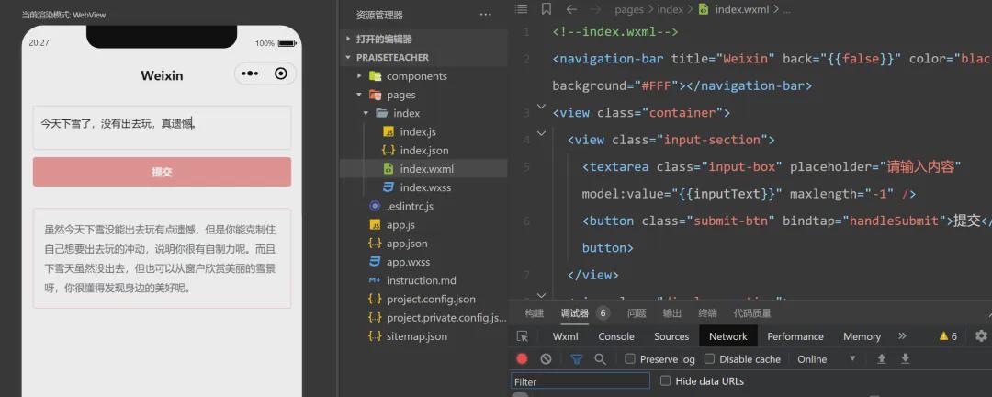Expand the 打开的编辑器 section

(349, 39)
